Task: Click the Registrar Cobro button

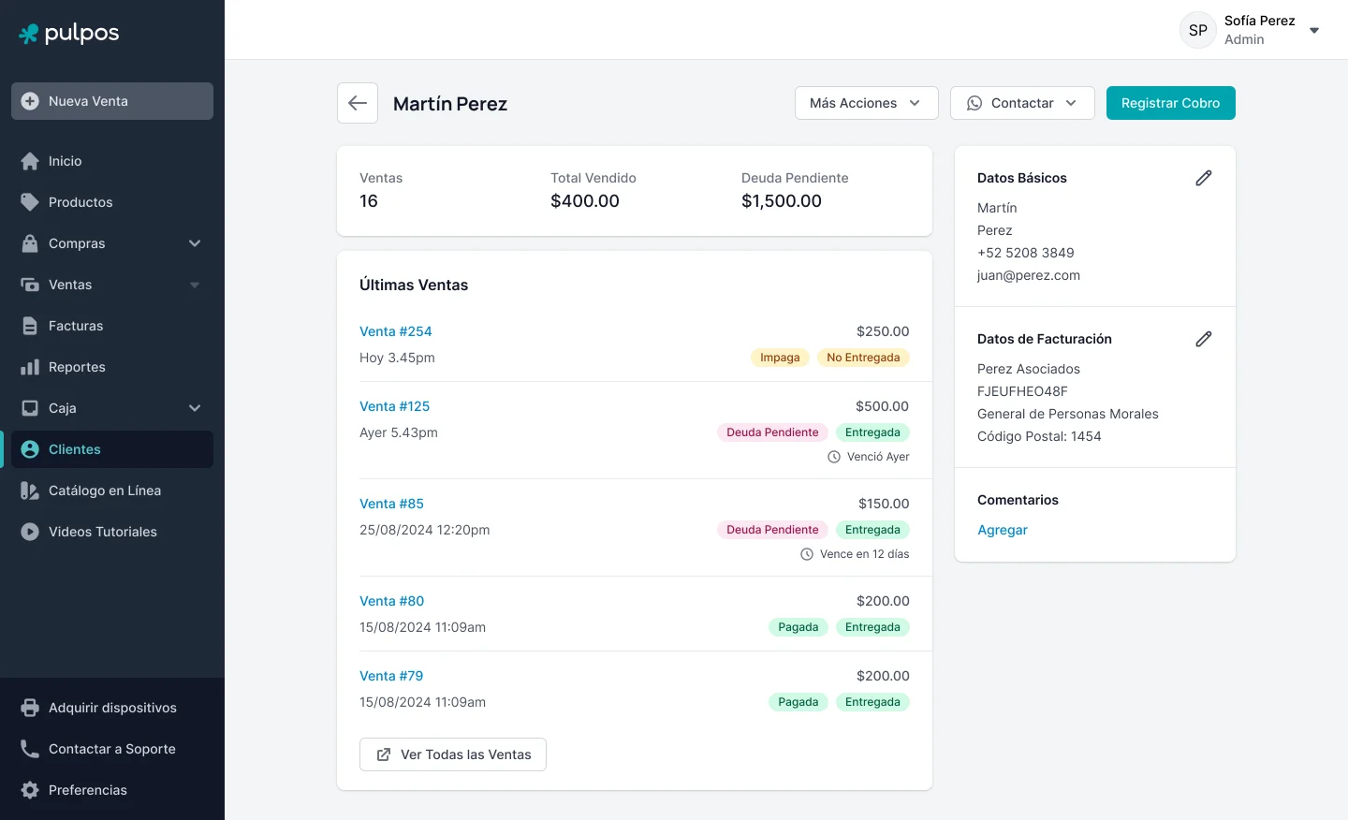Action: 1171,103
